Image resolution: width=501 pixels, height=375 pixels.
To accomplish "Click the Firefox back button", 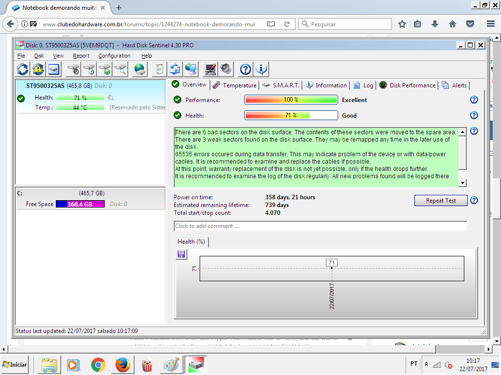I will coord(10,24).
